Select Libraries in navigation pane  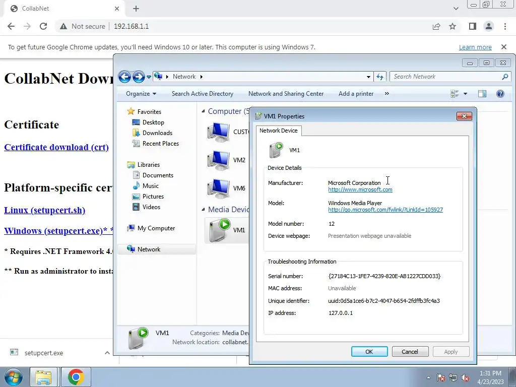(149, 165)
